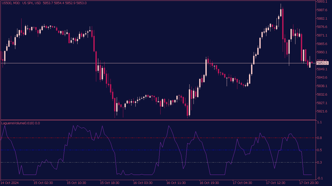The width and height of the screenshot is (332, 186).
Task: Click the indicator scale value 0.8
Action: tap(320, 138)
